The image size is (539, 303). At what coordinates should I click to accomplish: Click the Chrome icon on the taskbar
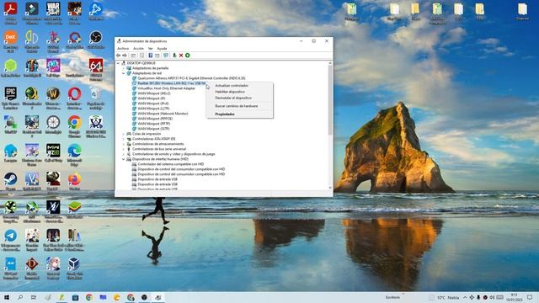coord(89,297)
